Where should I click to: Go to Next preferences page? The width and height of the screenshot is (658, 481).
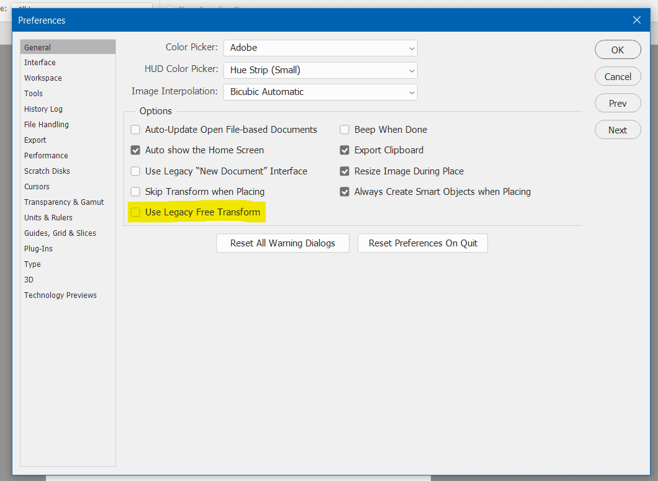tap(618, 130)
